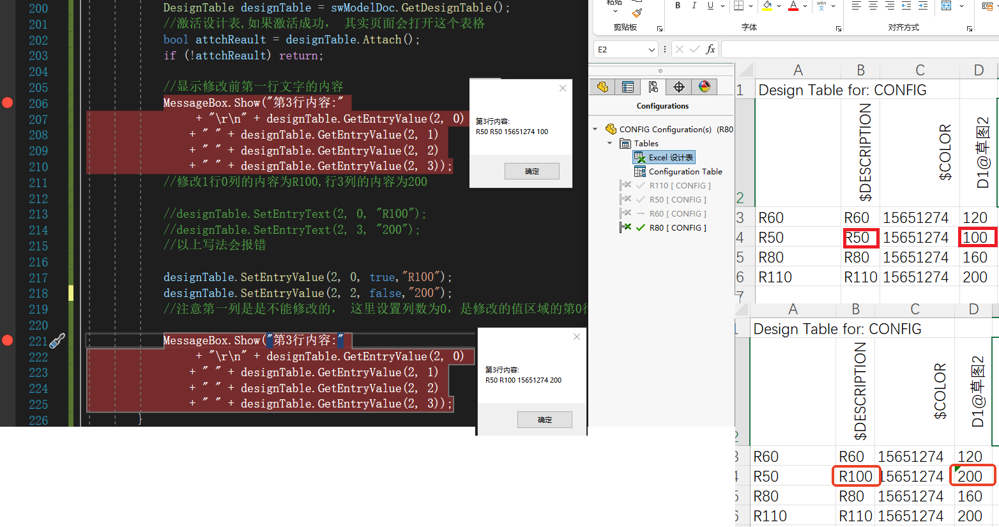Open the font color dropdown arrow
Image resolution: width=999 pixels, height=527 pixels.
coord(805,6)
